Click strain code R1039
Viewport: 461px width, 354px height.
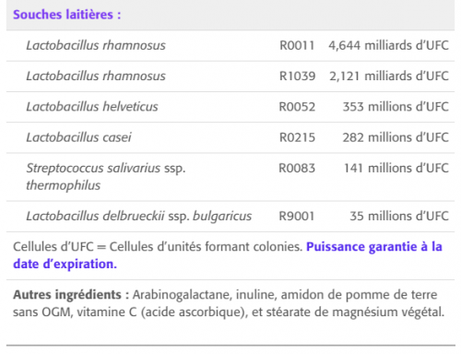pyautogui.click(x=297, y=77)
